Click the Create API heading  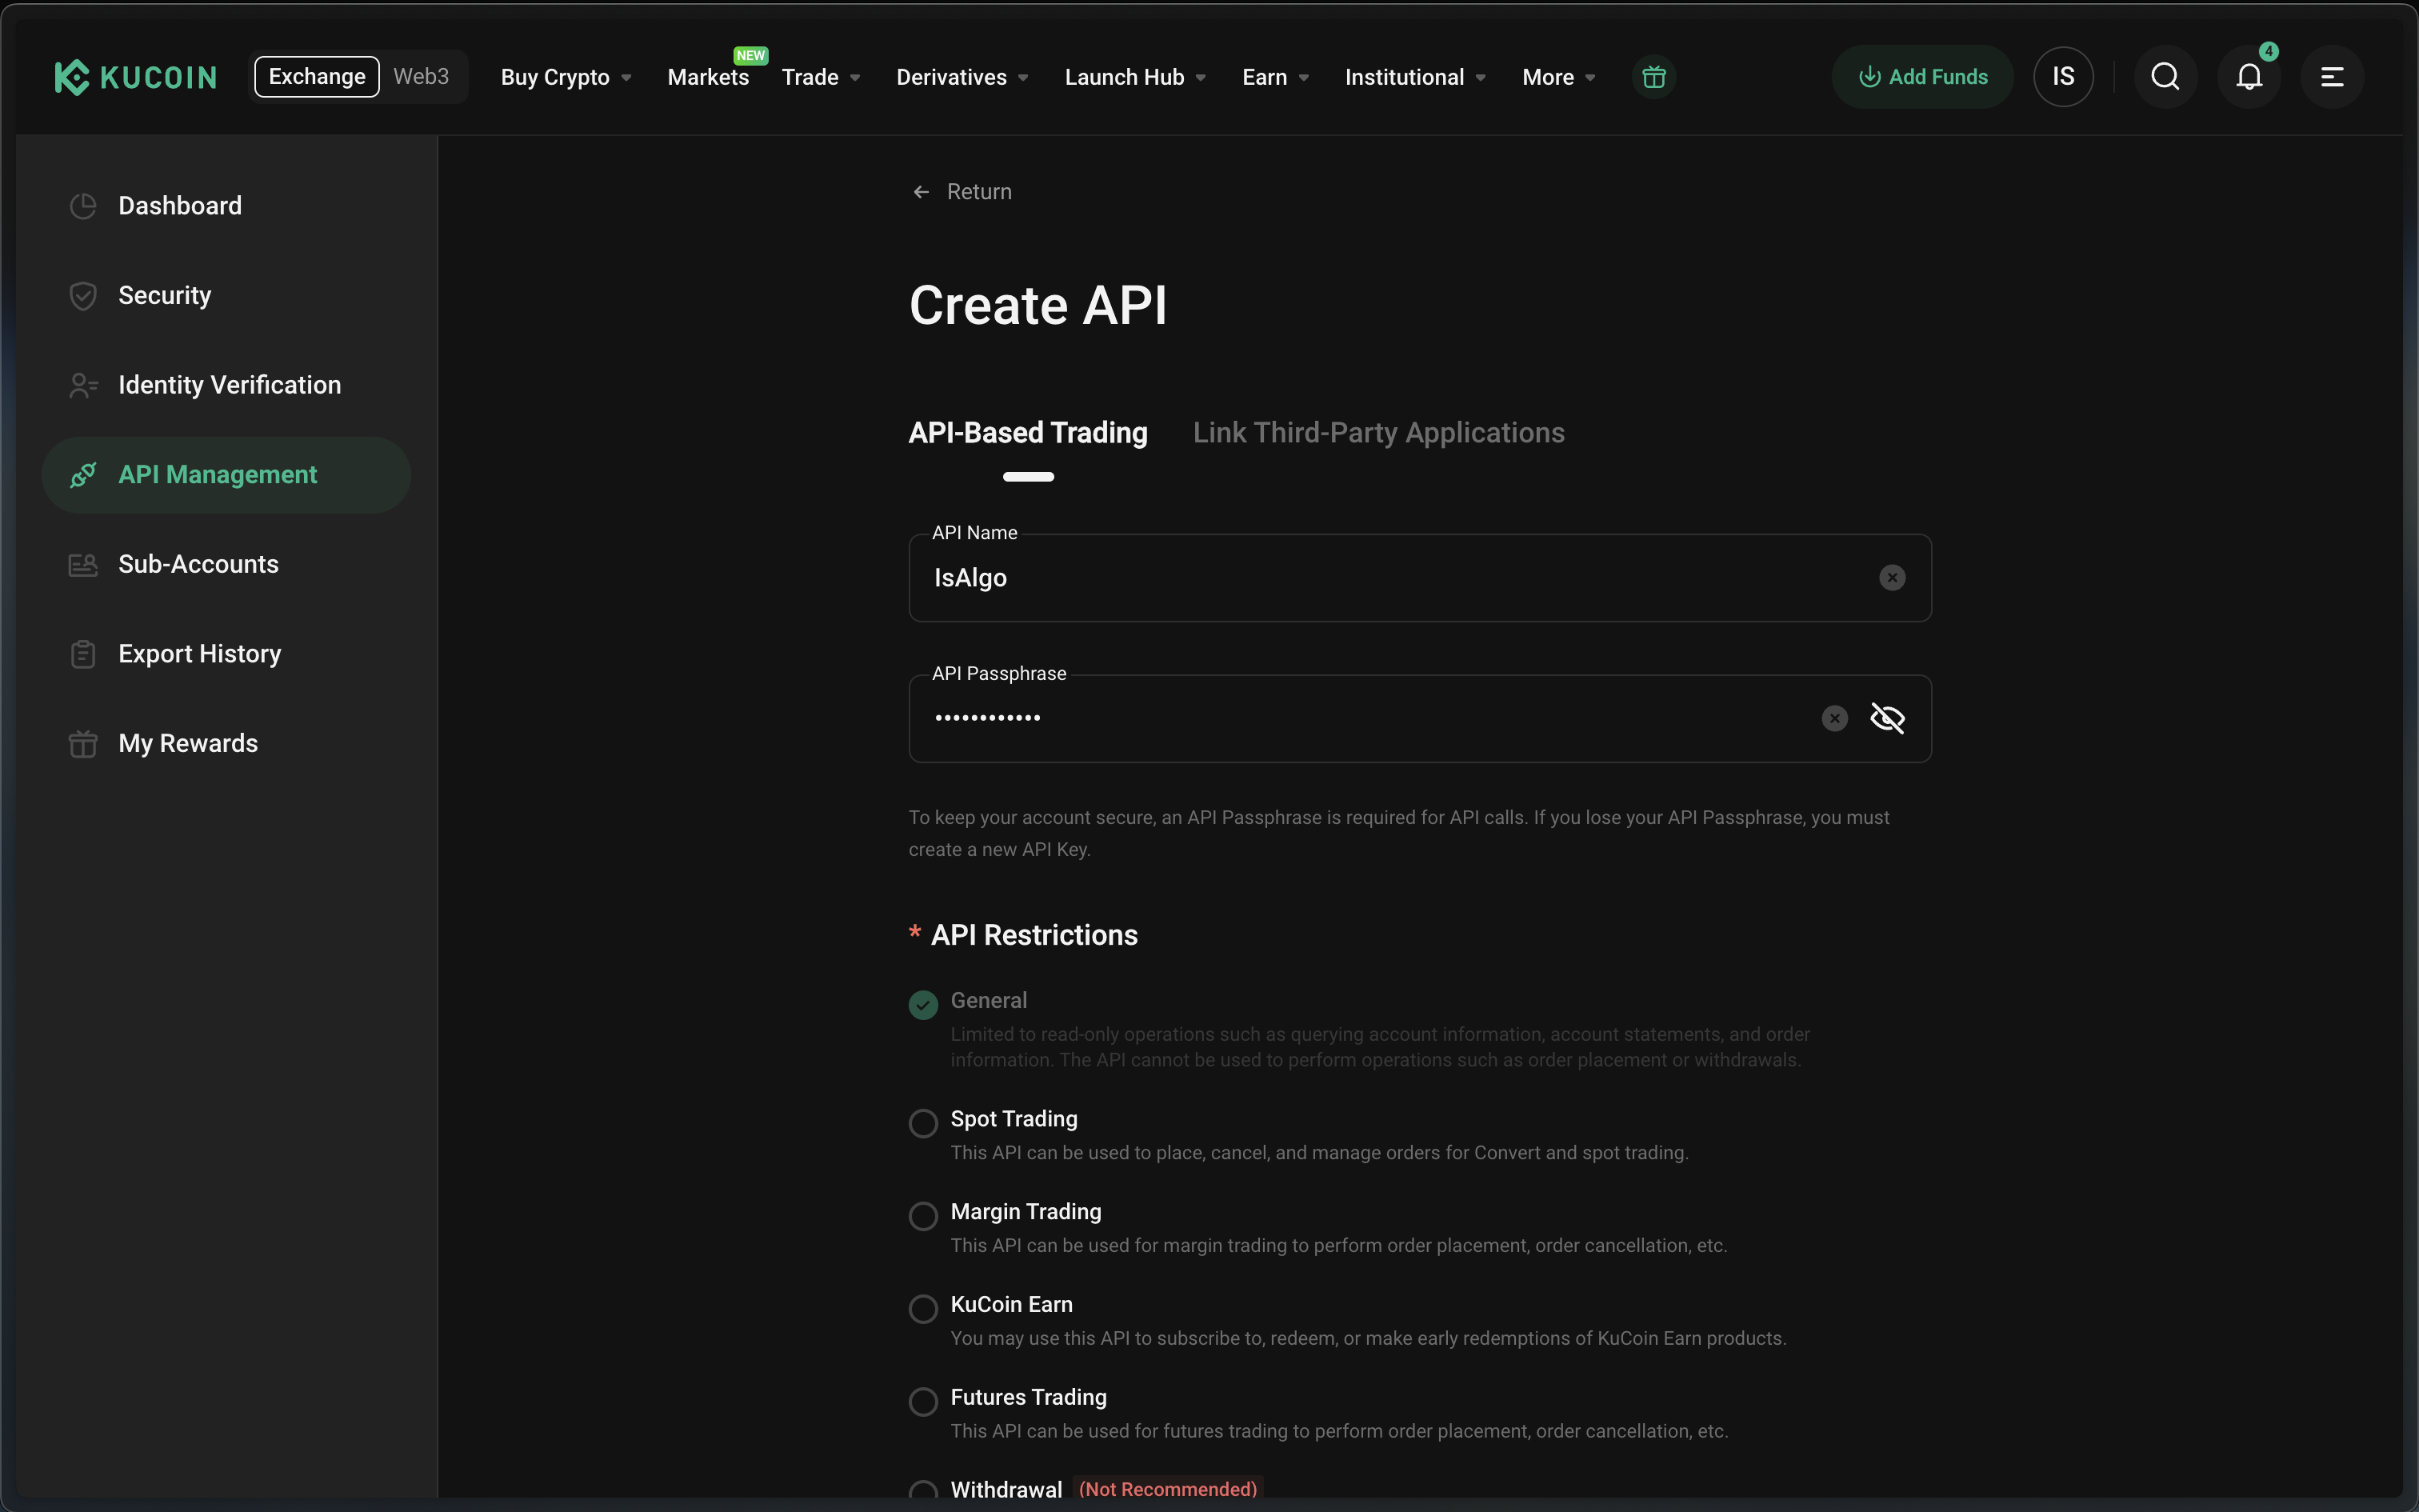1038,305
